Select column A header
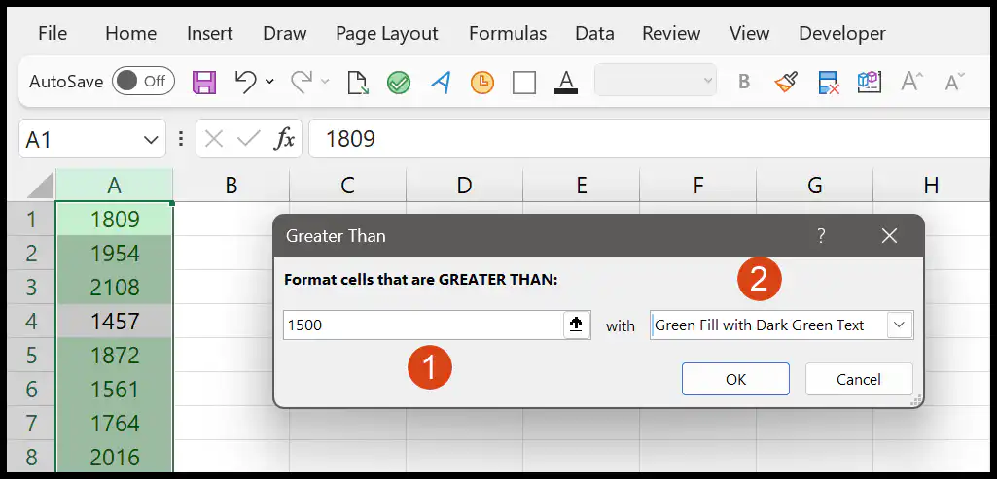The width and height of the screenshot is (997, 479). click(115, 185)
